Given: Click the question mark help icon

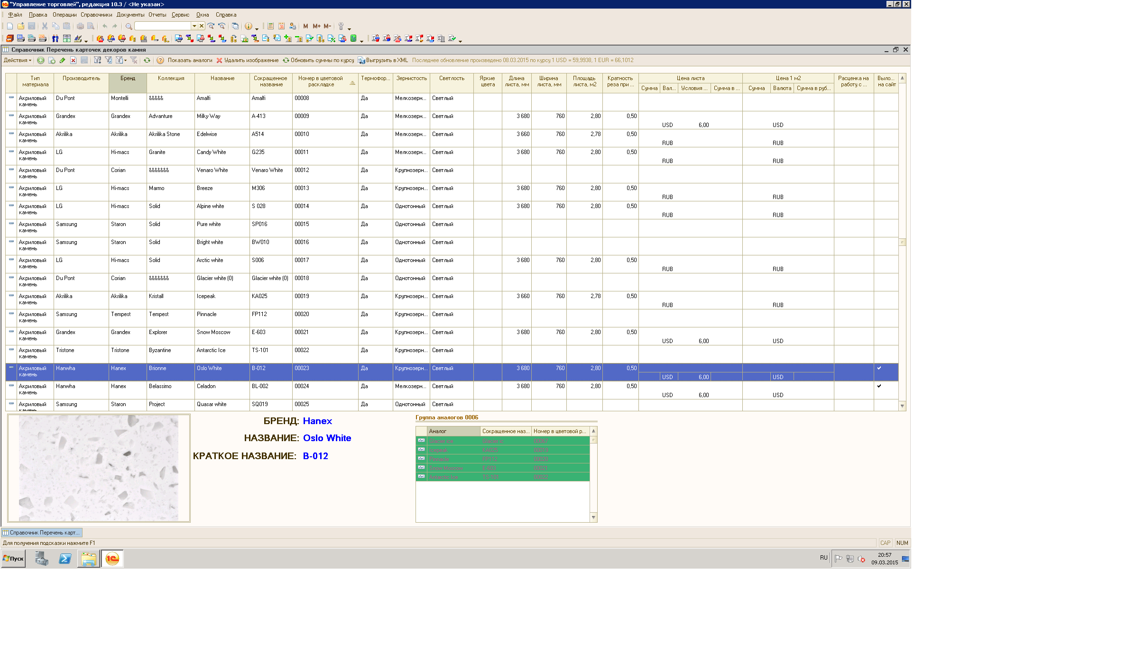Looking at the screenshot, I should pos(160,60).
